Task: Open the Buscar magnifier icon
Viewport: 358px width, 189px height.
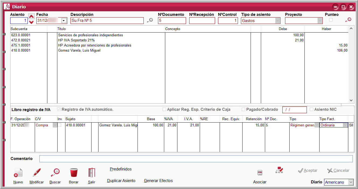Action: (55, 173)
